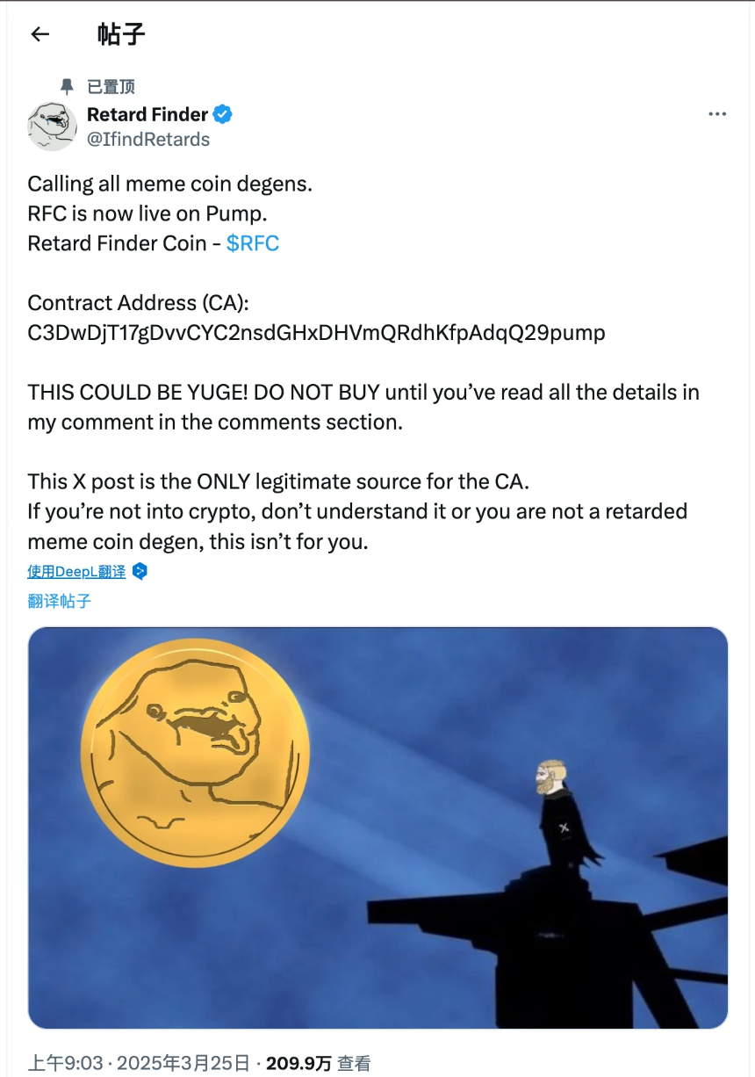Viewport: 755px width, 1077px height.
Task: Click the Retard Finder profile avatar
Action: pos(53,126)
